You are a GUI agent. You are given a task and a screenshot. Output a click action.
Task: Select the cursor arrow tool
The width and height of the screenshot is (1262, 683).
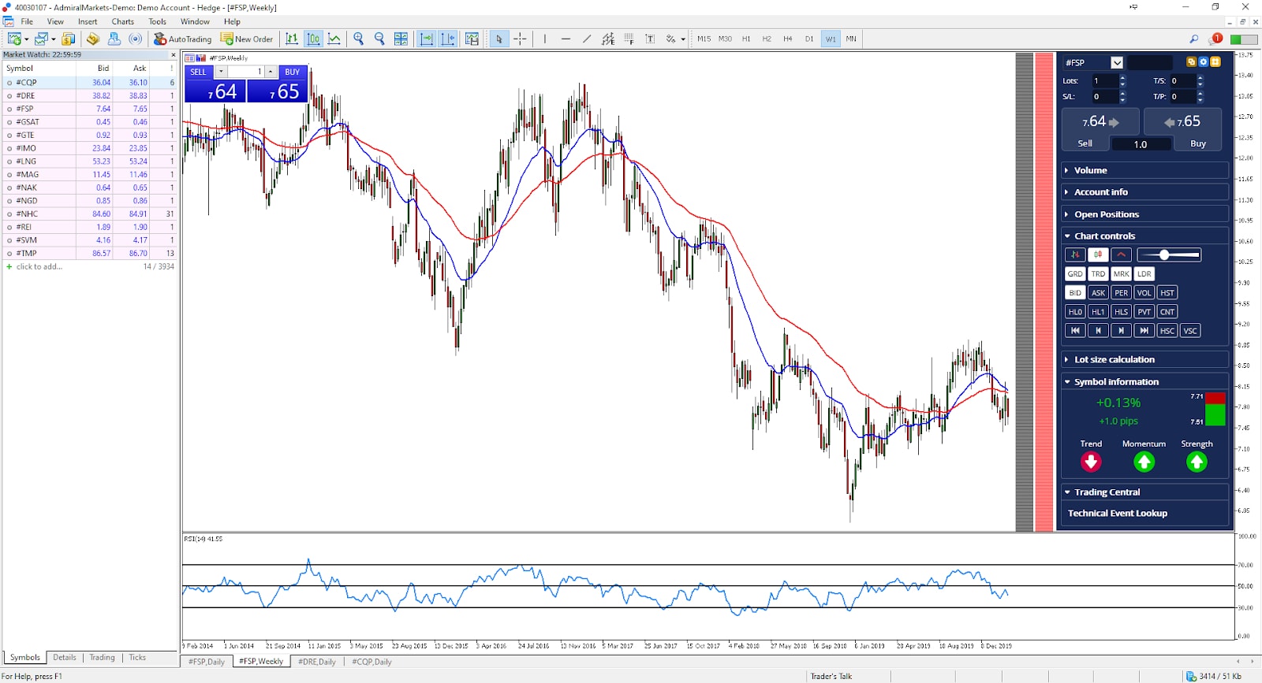(498, 39)
